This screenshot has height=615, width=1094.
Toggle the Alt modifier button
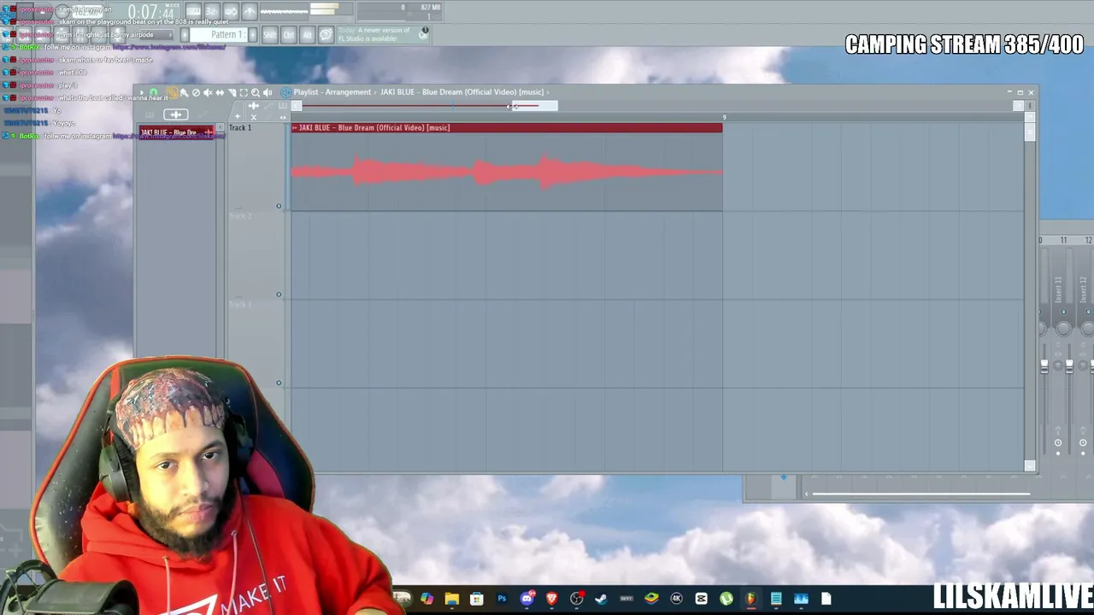pyautogui.click(x=307, y=35)
